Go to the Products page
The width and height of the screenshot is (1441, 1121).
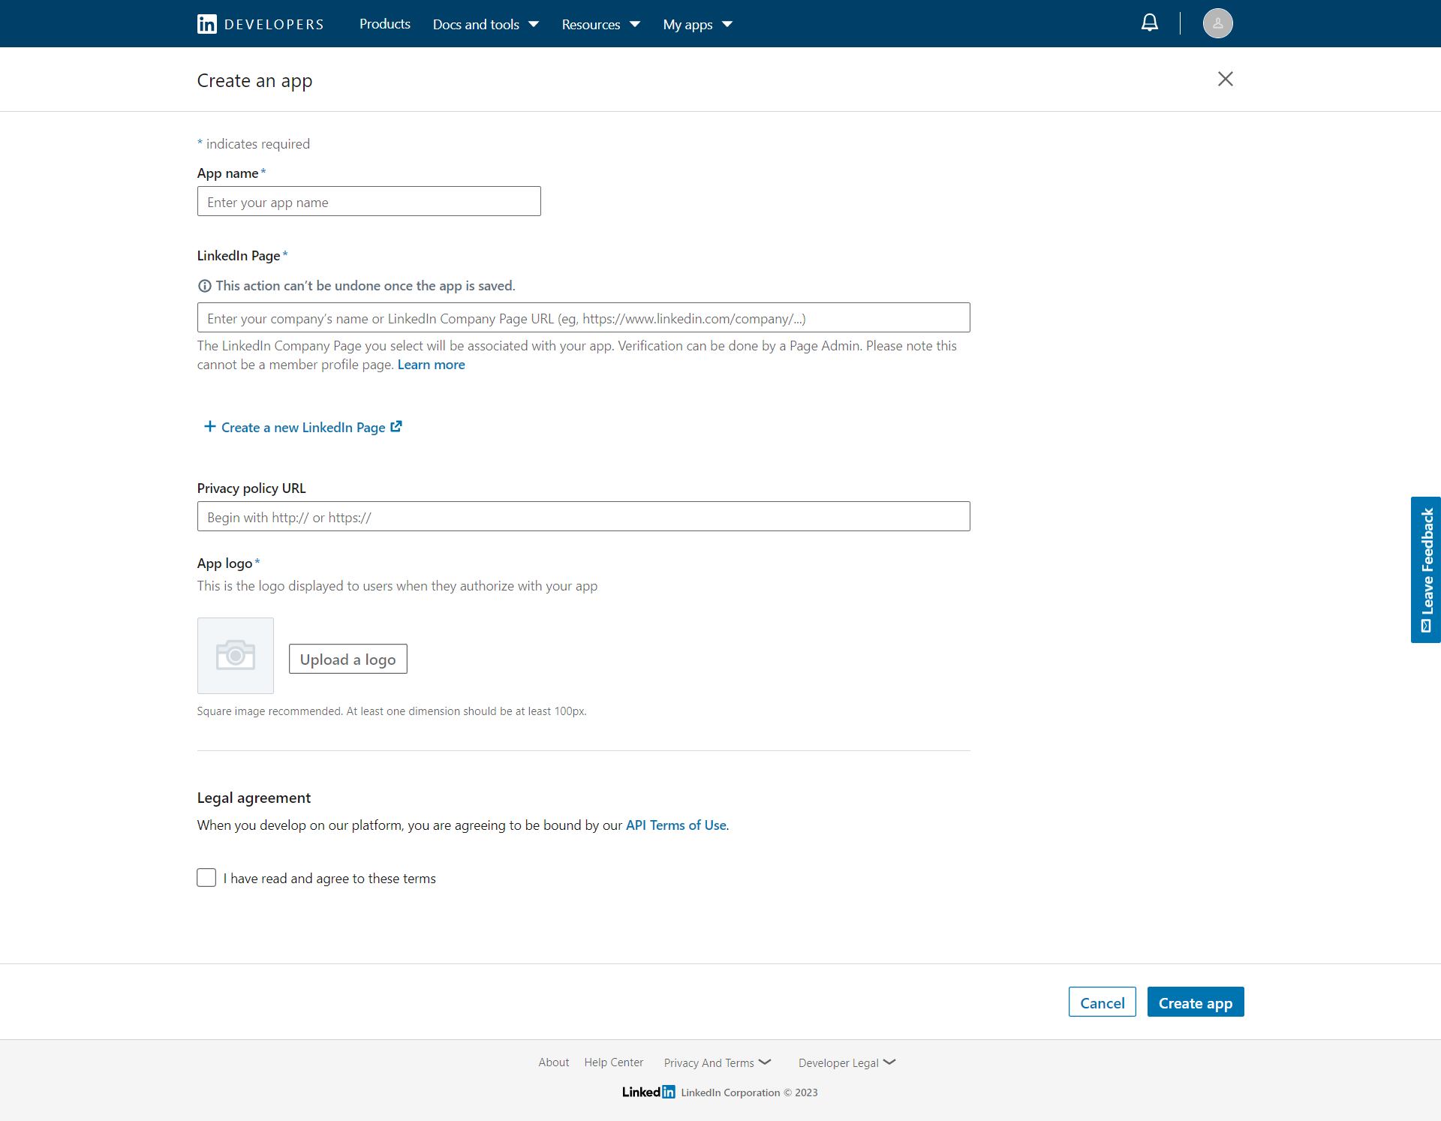click(x=385, y=24)
